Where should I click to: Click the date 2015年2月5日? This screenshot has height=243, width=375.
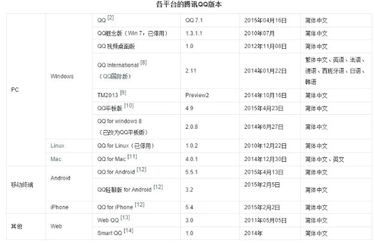pyautogui.click(x=262, y=185)
